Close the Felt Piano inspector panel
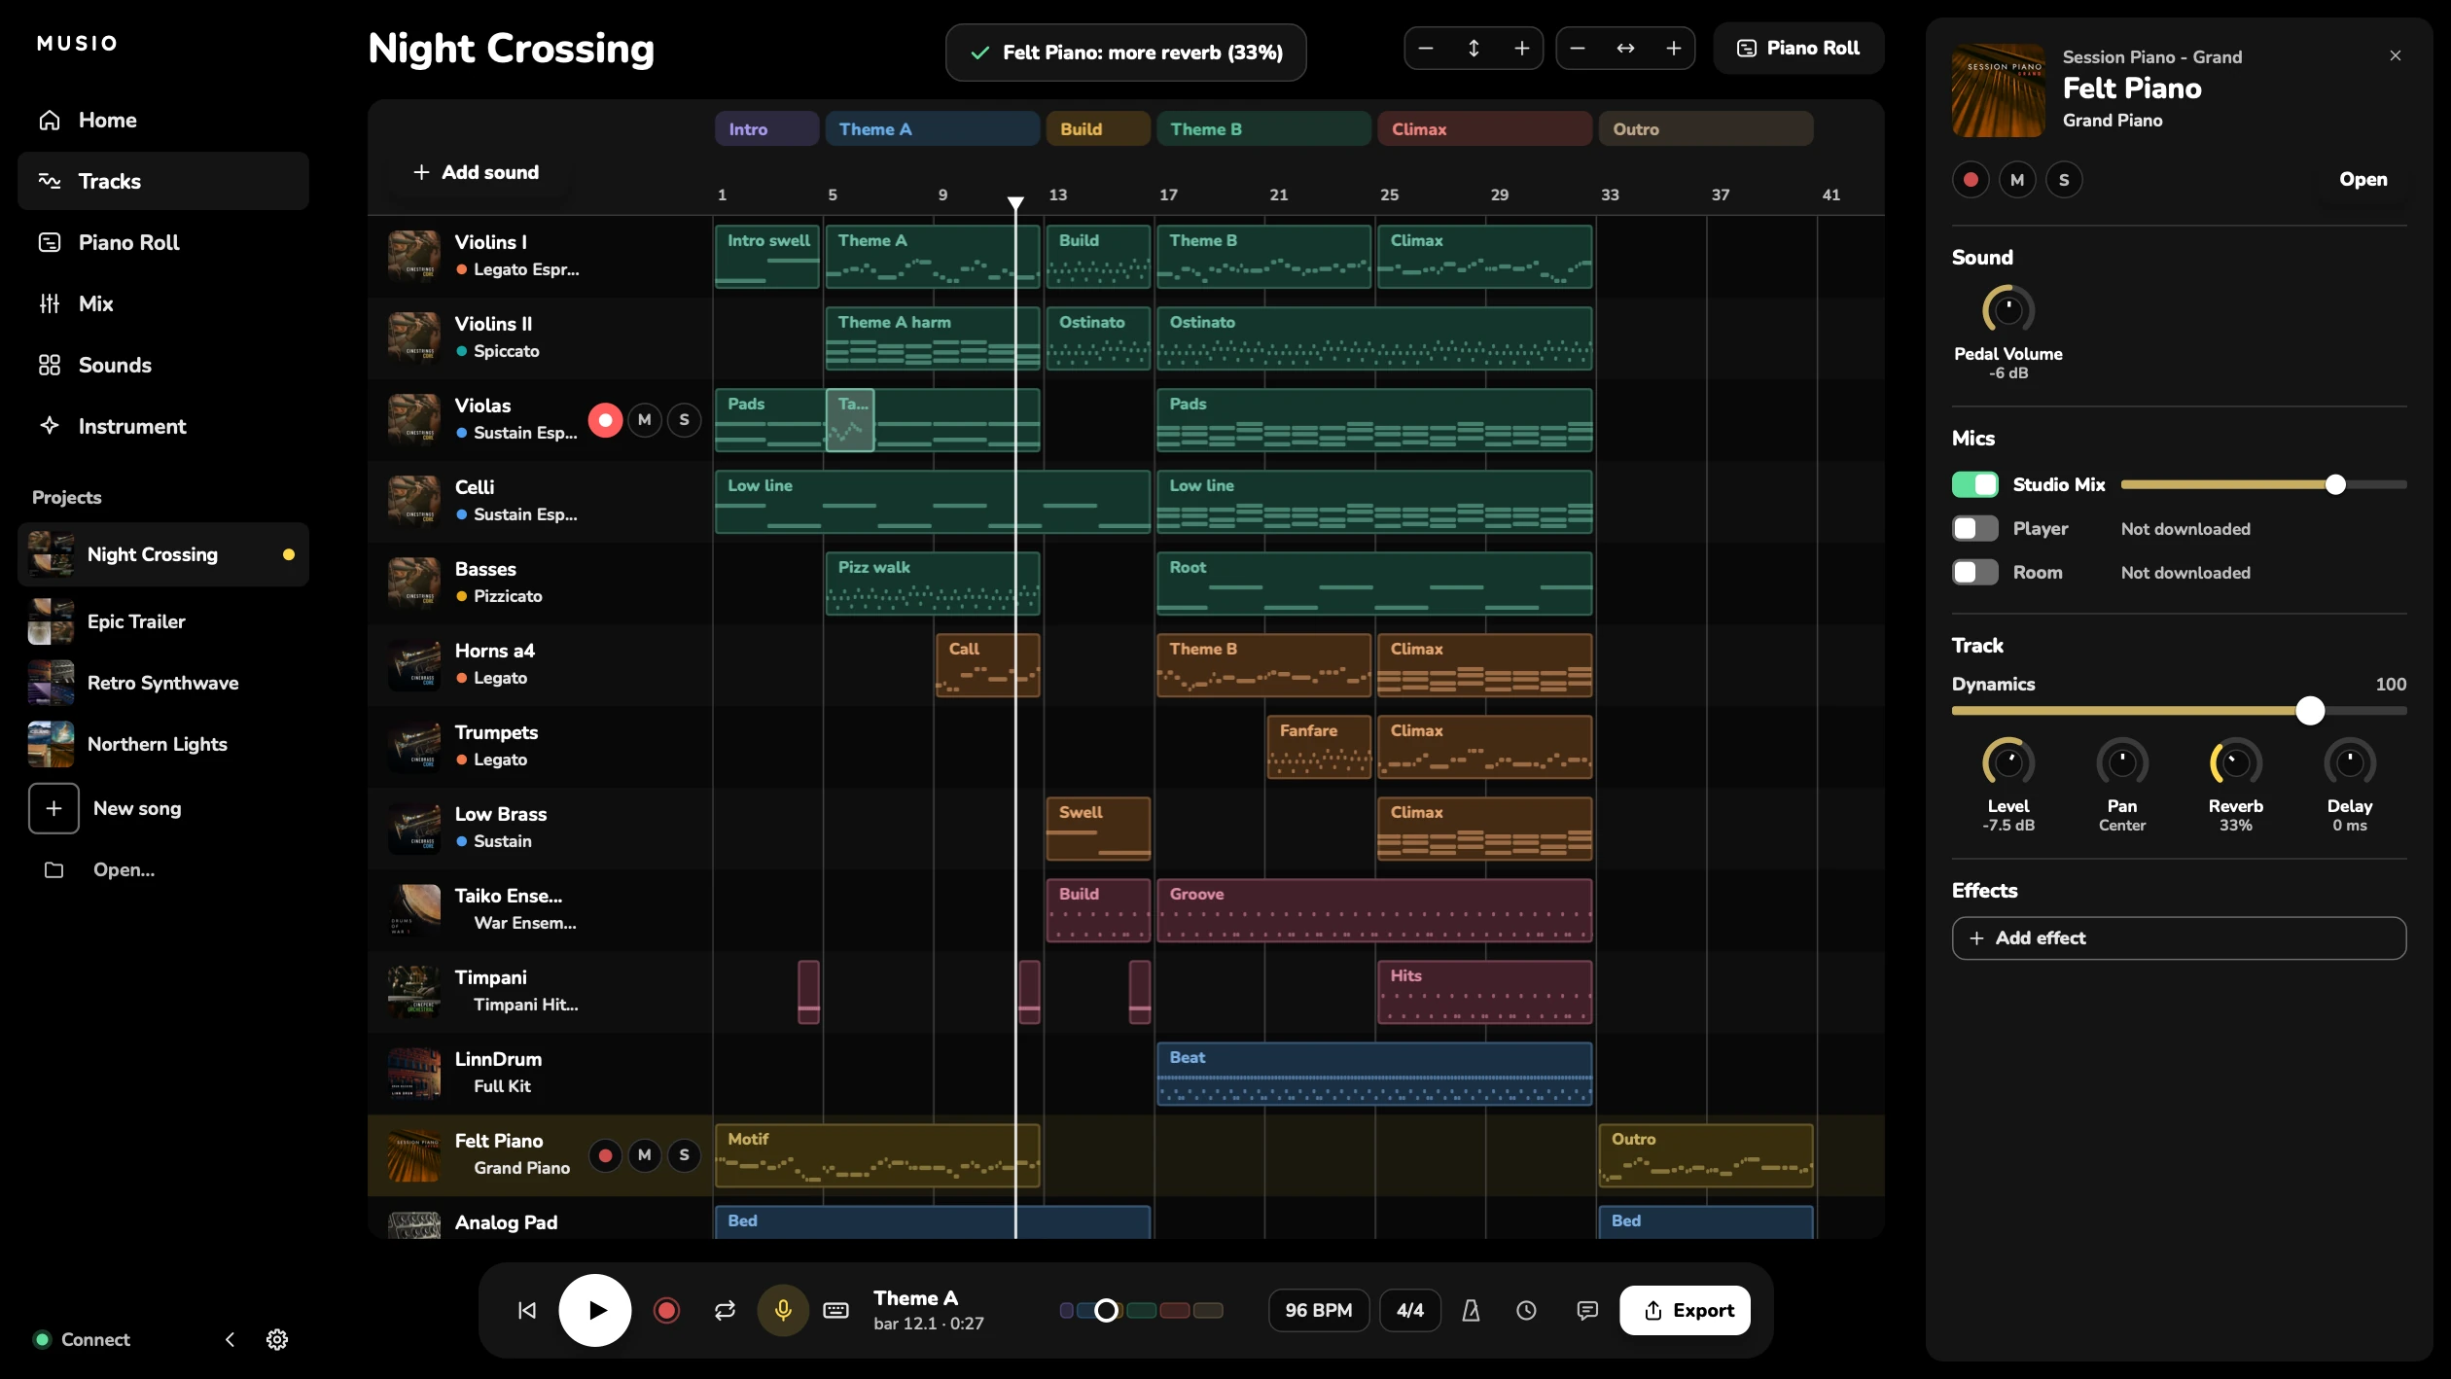 pos(2396,55)
